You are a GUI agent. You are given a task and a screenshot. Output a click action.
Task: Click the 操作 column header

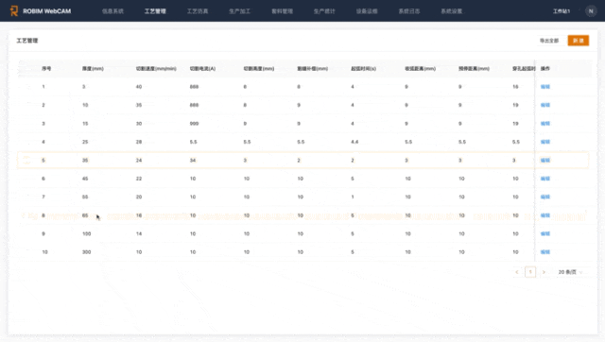[x=545, y=69]
